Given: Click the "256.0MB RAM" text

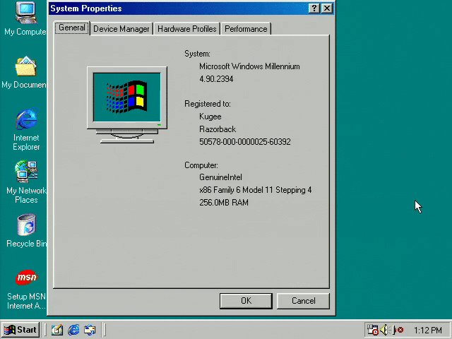Looking at the screenshot, I should (224, 203).
